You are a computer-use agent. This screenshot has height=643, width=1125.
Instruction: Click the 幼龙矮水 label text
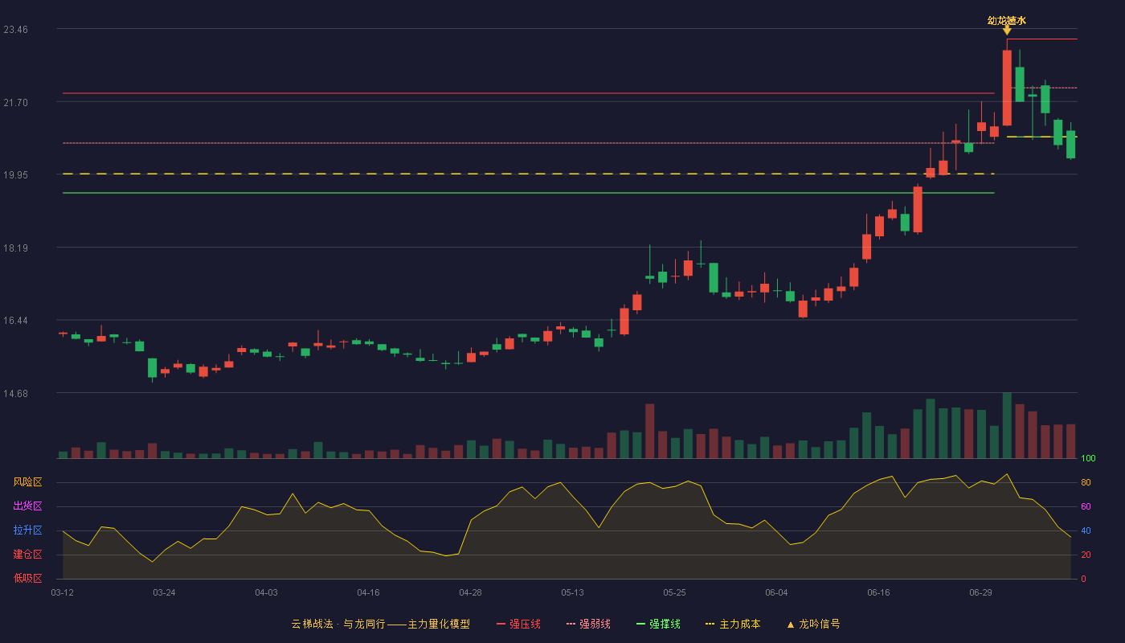click(x=1007, y=20)
